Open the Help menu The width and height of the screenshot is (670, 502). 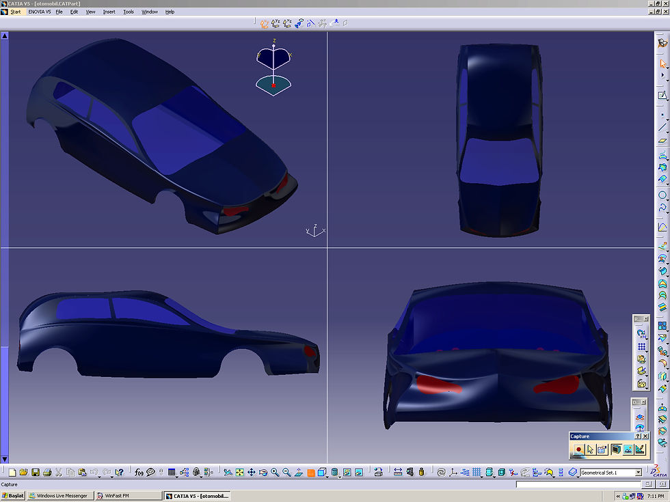170,12
